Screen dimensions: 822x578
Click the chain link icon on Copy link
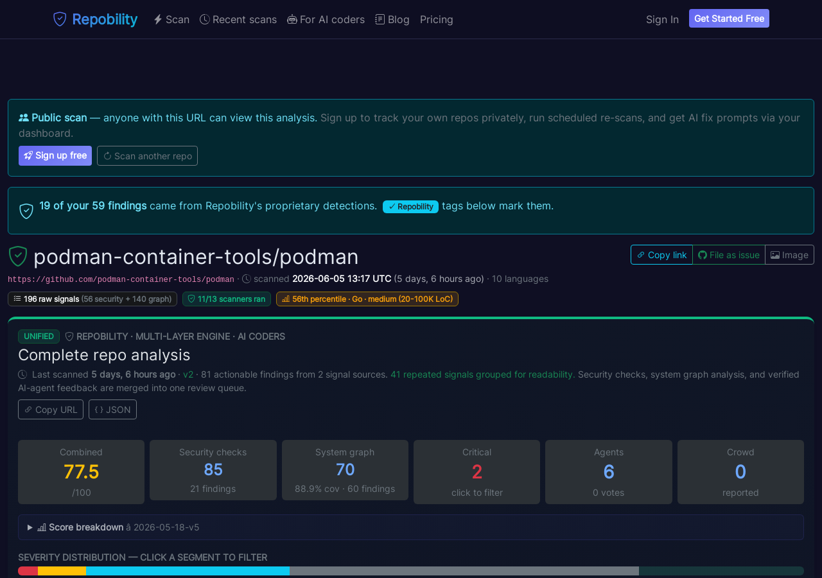641,255
